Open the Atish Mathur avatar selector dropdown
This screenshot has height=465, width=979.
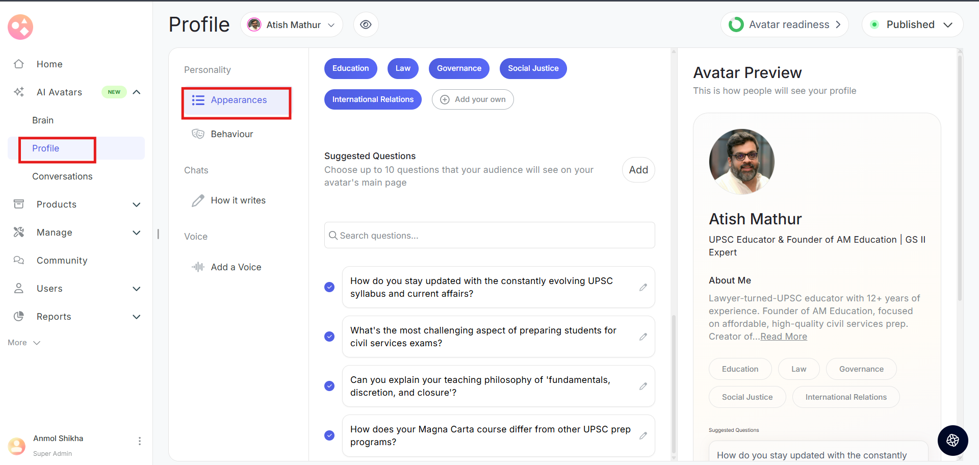pyautogui.click(x=292, y=24)
